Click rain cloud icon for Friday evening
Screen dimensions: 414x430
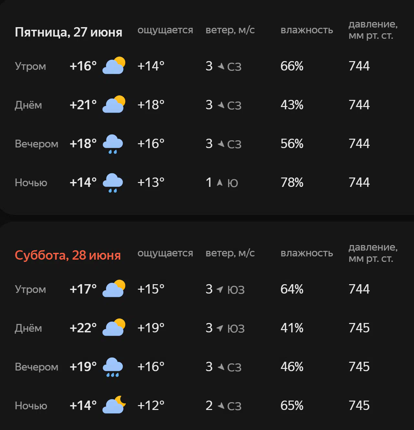[x=113, y=144]
